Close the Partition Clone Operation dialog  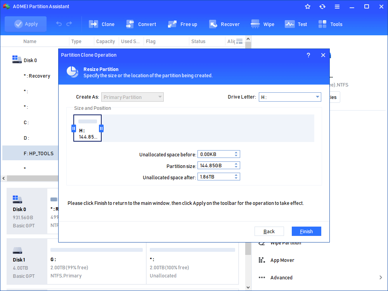click(323, 55)
